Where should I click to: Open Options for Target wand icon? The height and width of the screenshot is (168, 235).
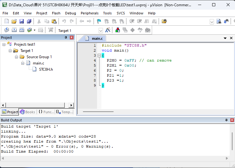[108, 30]
